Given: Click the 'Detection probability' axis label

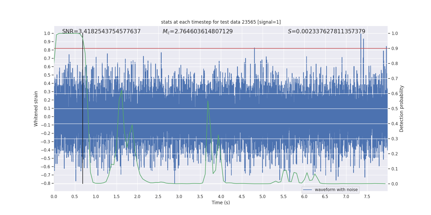Looking at the screenshot, I should coord(402,109).
